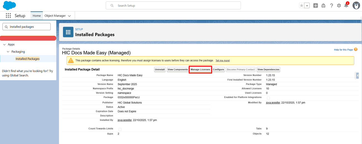Click the warning triangle in the licensing banner
This screenshot has height=144, width=362.
pos(71,60)
